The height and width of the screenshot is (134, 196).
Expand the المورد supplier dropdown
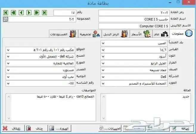click(103, 84)
